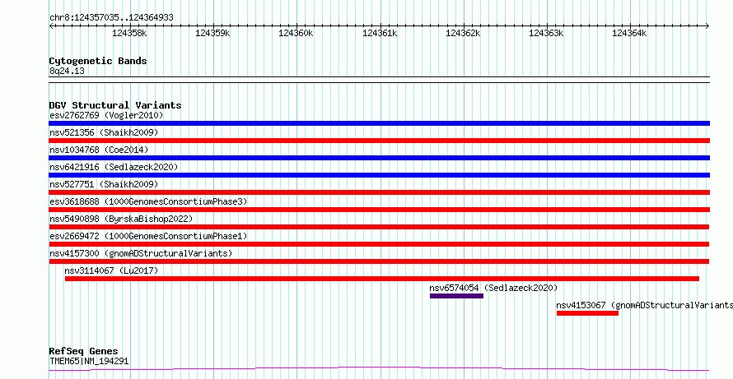This screenshot has width=733, height=379.
Task: Click the DGV Structural Variants track title
Action: [115, 105]
